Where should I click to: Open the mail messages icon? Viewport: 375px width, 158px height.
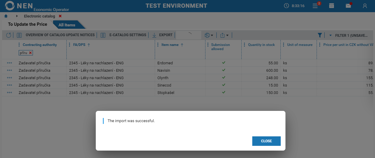pyautogui.click(x=348, y=6)
